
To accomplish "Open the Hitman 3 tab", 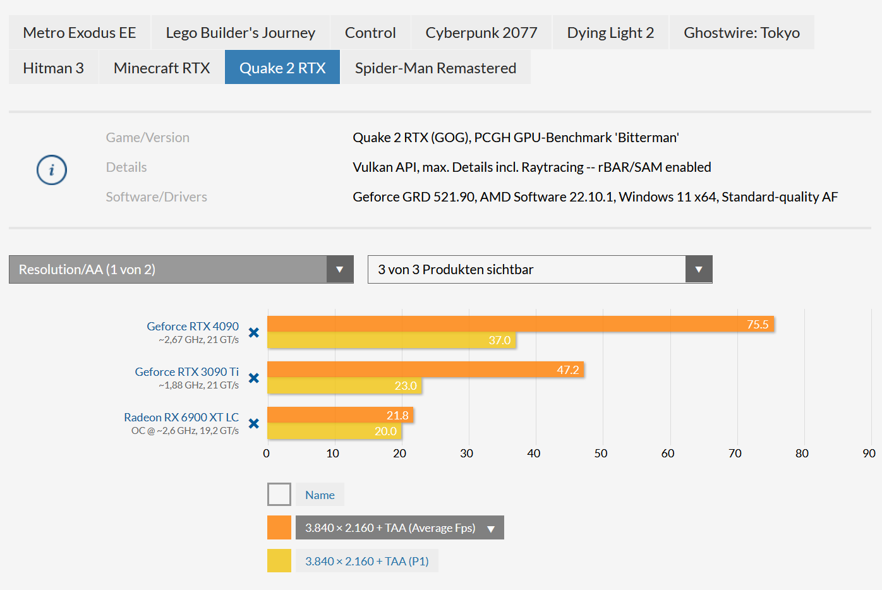I will pyautogui.click(x=54, y=68).
